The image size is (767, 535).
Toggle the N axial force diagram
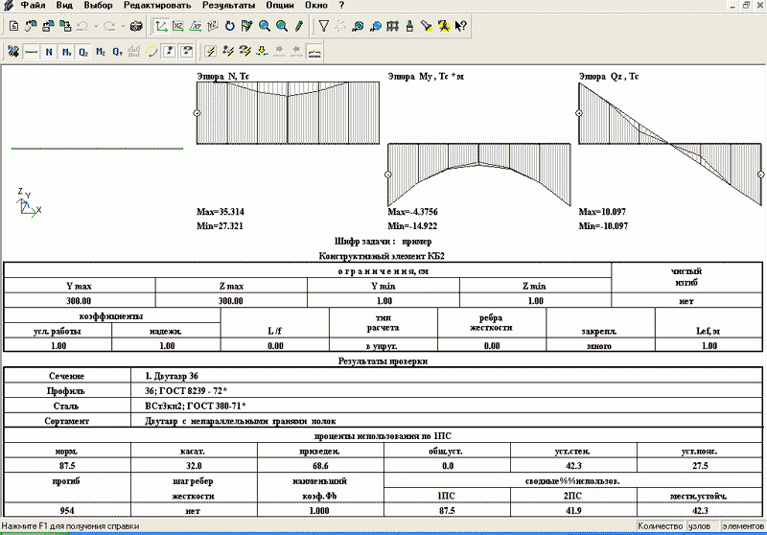point(49,51)
